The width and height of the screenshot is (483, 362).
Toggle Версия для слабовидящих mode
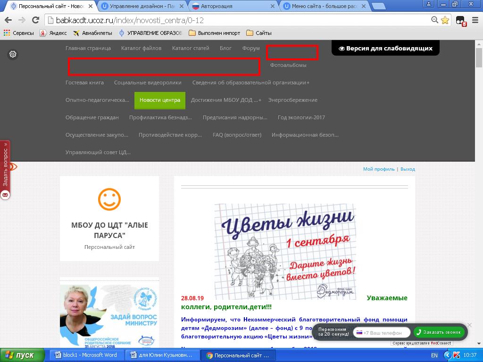[385, 49]
